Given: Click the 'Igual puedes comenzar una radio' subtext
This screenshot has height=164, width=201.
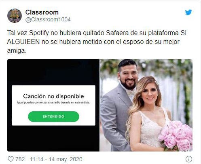Looking at the screenshot, I should point(53,102).
